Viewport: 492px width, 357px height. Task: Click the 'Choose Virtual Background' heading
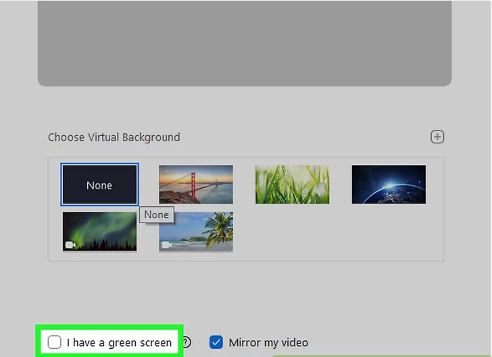114,137
